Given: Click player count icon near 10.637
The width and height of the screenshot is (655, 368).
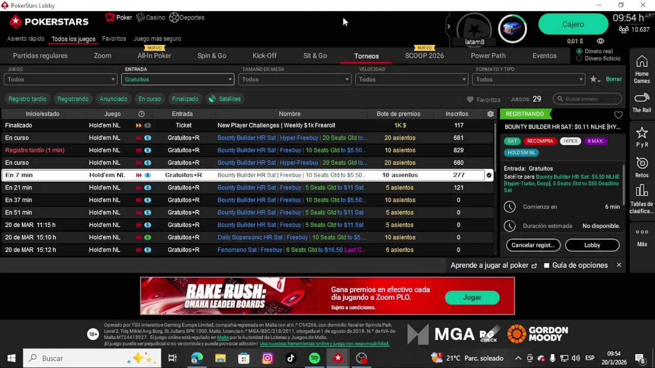Looking at the screenshot, I should click(623, 30).
